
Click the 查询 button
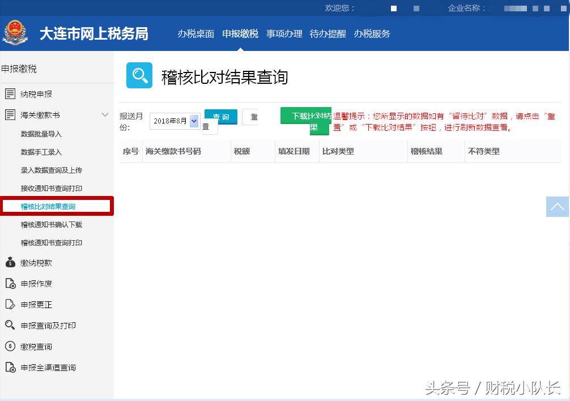pyautogui.click(x=220, y=117)
